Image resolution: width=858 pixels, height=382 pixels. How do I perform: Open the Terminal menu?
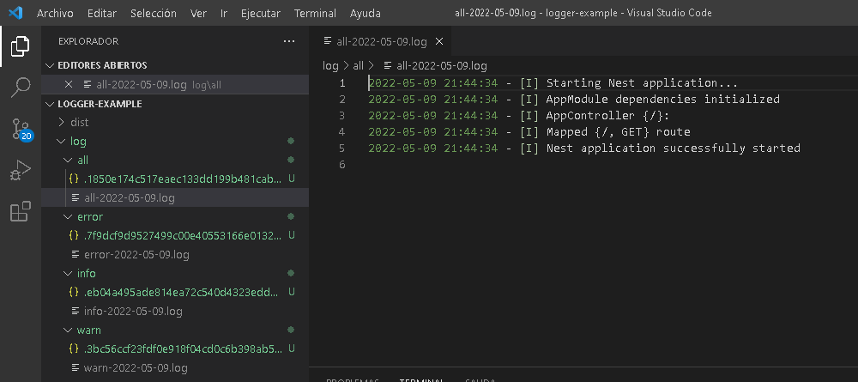(315, 13)
